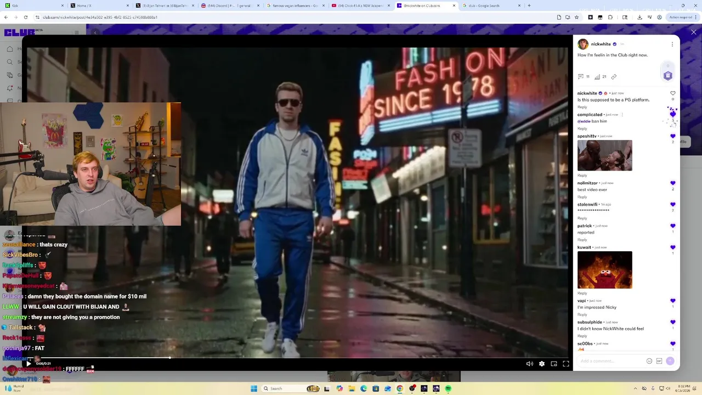Switch to famous vegan influencers Google tab
702x395 pixels.
pyautogui.click(x=295, y=5)
